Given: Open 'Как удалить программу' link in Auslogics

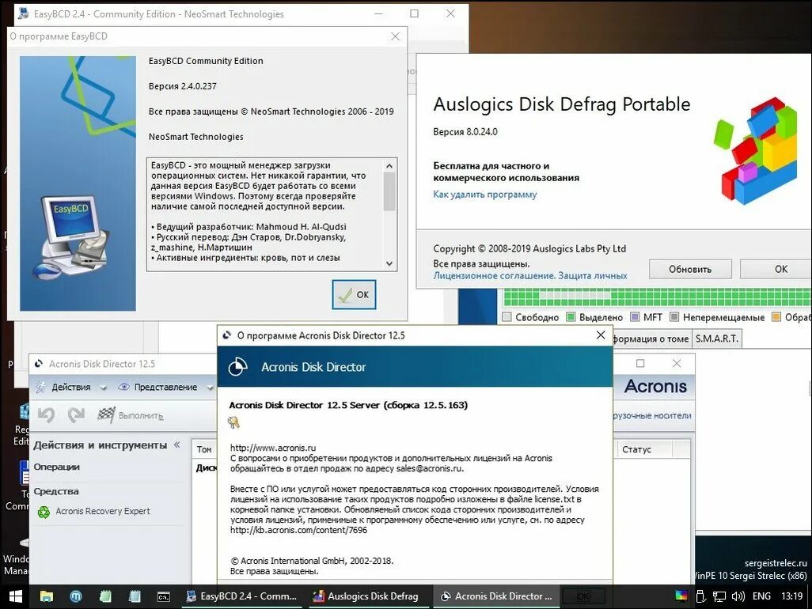Looking at the screenshot, I should [484, 195].
